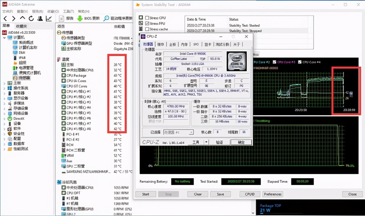Switch to the 显卡 tab in CPU-Z

(x=208, y=44)
